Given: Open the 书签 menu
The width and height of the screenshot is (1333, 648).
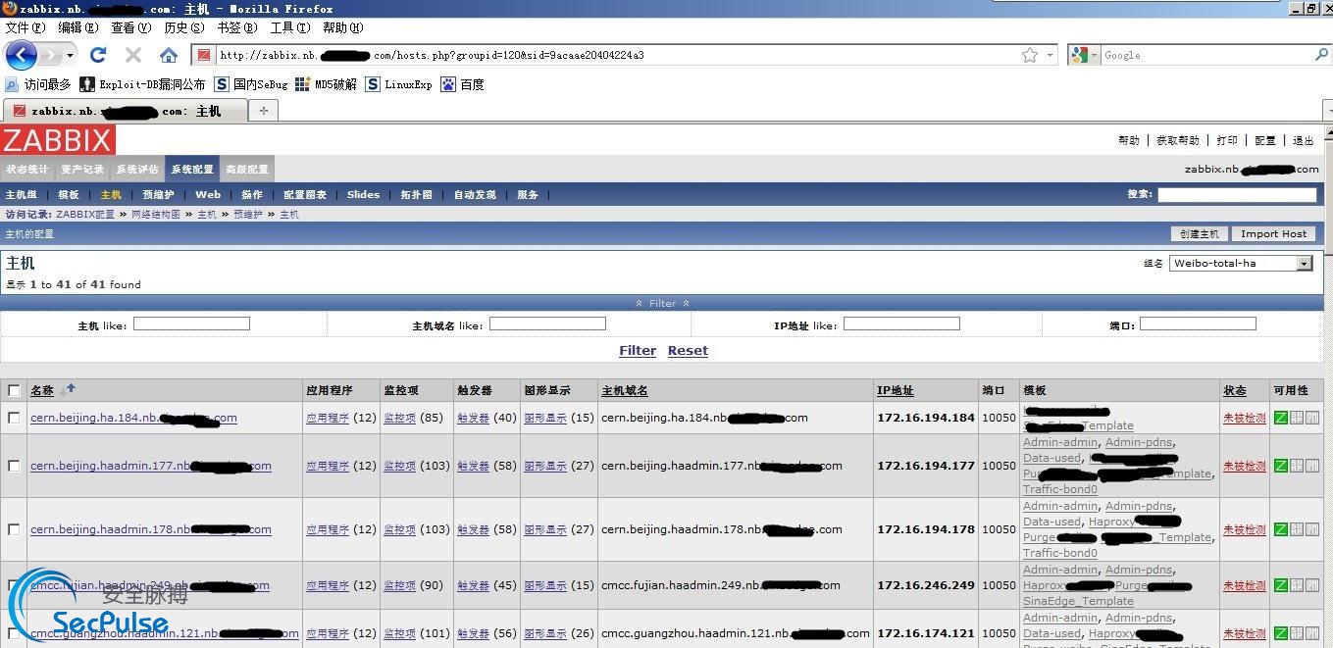Looking at the screenshot, I should pyautogui.click(x=236, y=27).
